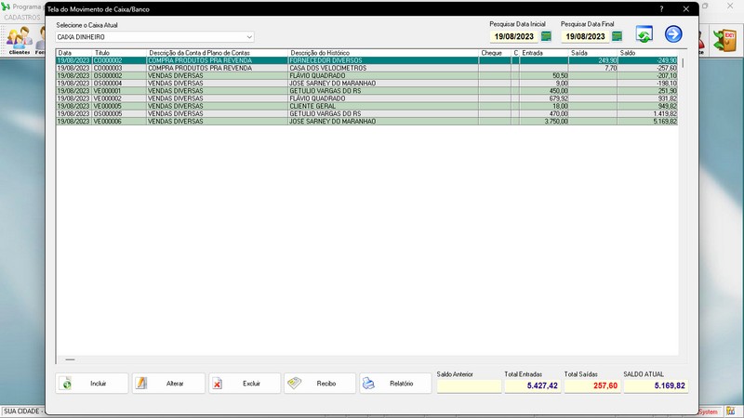Click the Título column header
744x418 pixels.
coord(120,53)
